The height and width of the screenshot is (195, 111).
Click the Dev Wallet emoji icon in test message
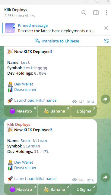pos(10,84)
